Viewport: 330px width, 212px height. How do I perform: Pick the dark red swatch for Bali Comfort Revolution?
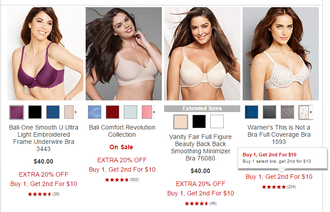(x=113, y=112)
